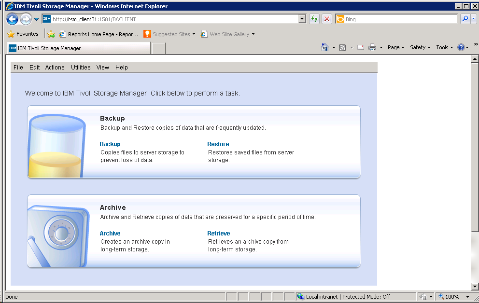Click the Home page icon
The image size is (479, 303).
click(x=325, y=47)
